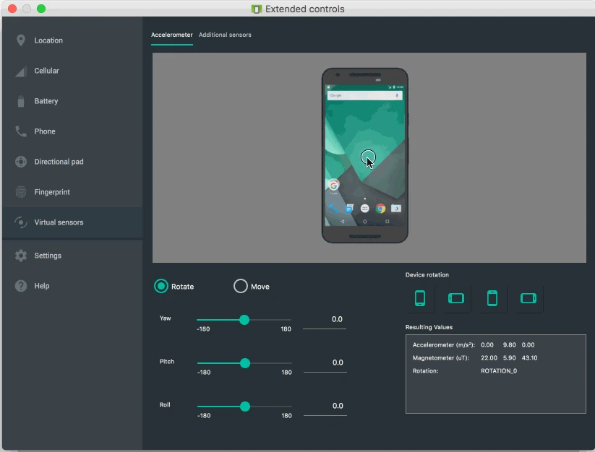Switch to the Additional sensors tab
This screenshot has height=452, width=595.
click(226, 34)
